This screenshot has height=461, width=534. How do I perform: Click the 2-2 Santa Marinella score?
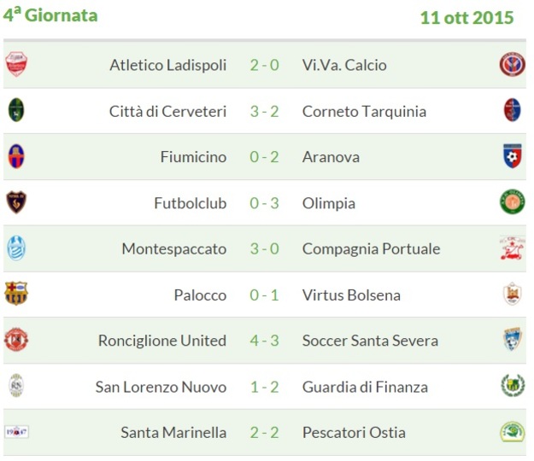click(265, 433)
